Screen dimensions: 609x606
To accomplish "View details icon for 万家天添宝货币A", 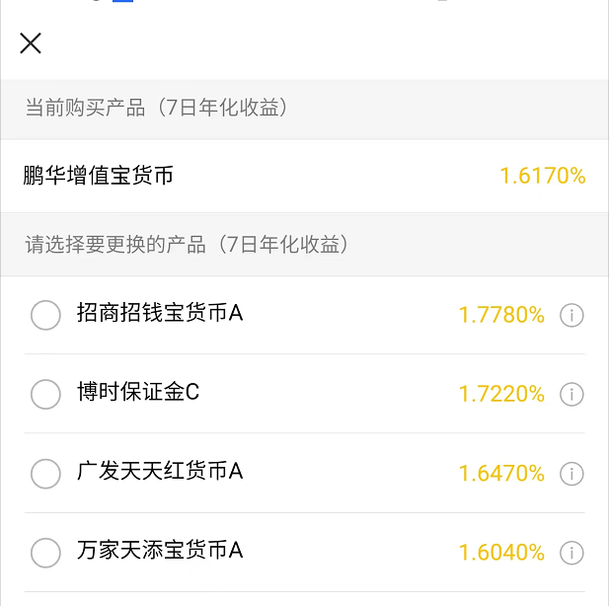I will click(x=571, y=552).
